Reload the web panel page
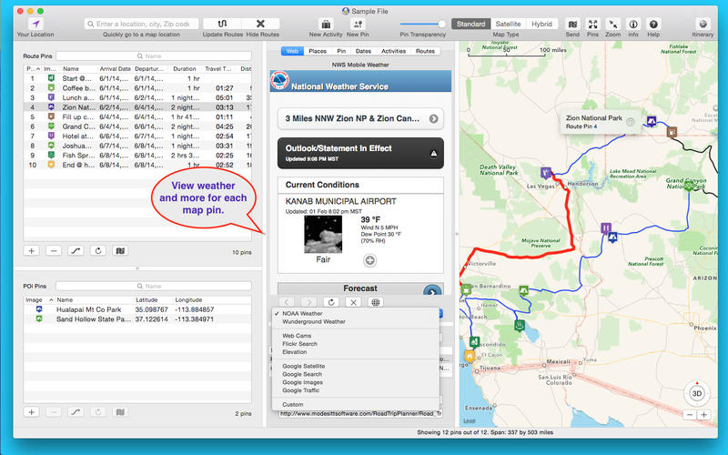Screen dimensions: 728x455 tap(331, 302)
